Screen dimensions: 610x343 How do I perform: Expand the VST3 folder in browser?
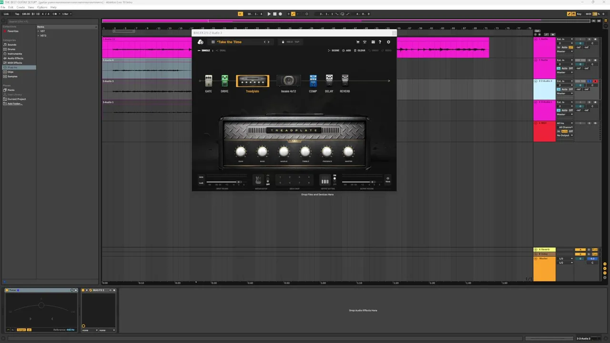[39, 36]
